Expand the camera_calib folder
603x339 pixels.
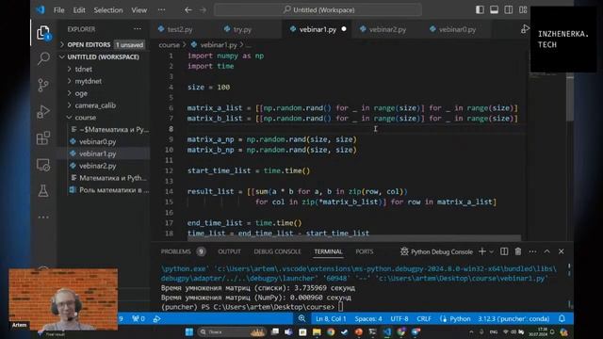[103, 105]
